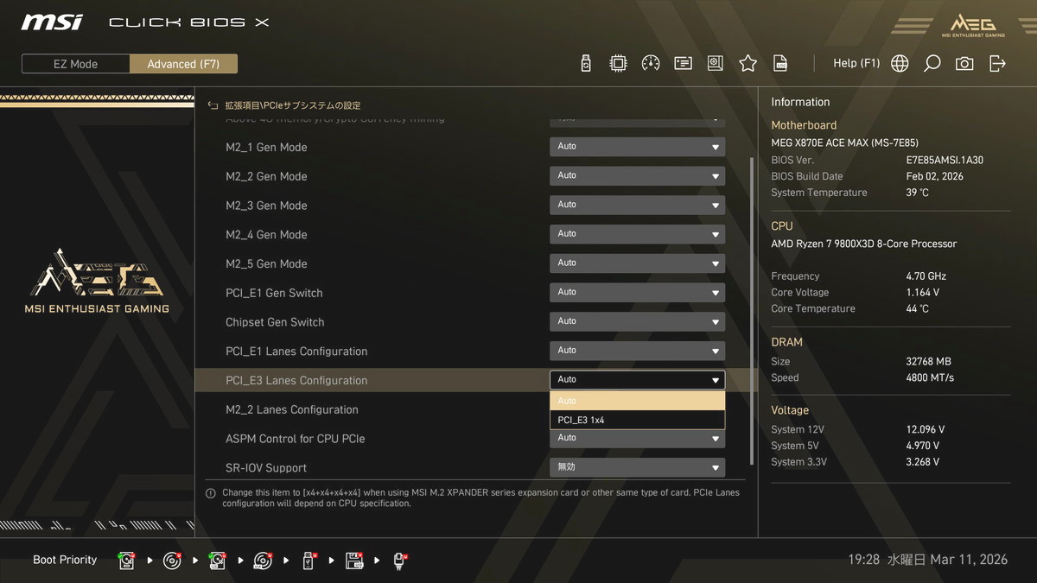Take a screenshot with the camera icon
The height and width of the screenshot is (583, 1037).
coord(964,63)
